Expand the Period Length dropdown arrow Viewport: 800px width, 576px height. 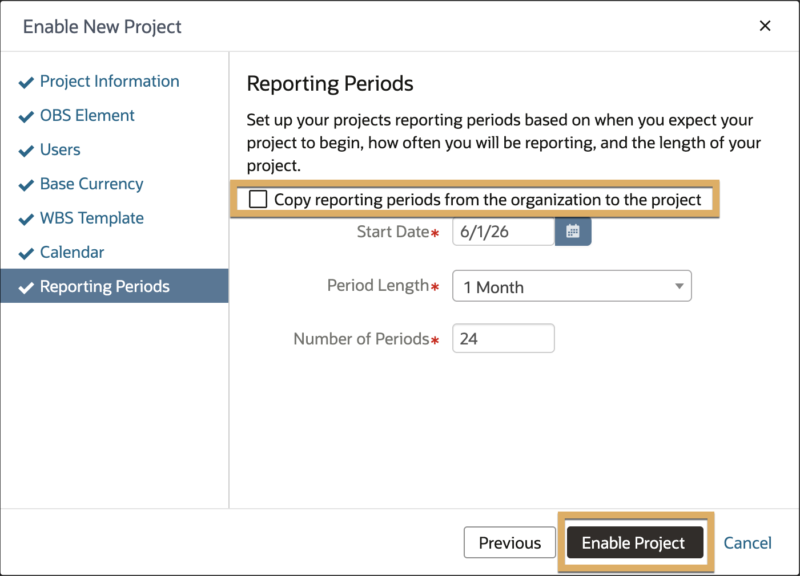pos(679,286)
